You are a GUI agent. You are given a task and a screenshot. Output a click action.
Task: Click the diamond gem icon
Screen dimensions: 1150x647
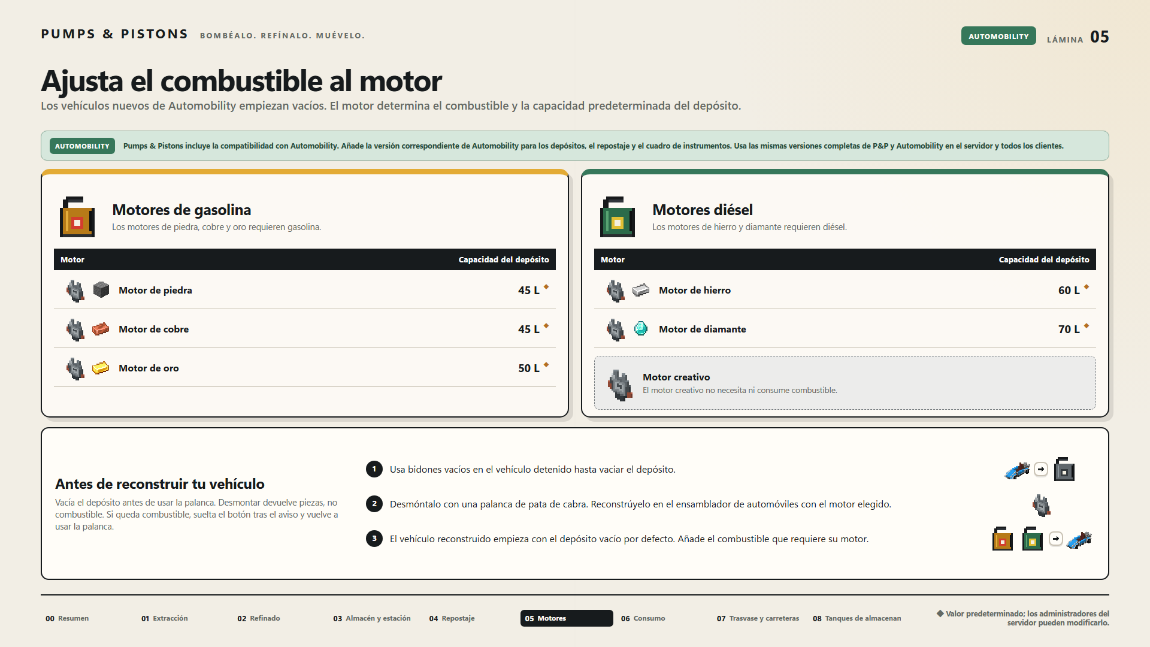[641, 329]
